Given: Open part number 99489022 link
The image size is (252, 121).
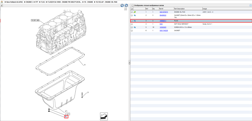Looking at the screenshot, I should coord(163,15).
